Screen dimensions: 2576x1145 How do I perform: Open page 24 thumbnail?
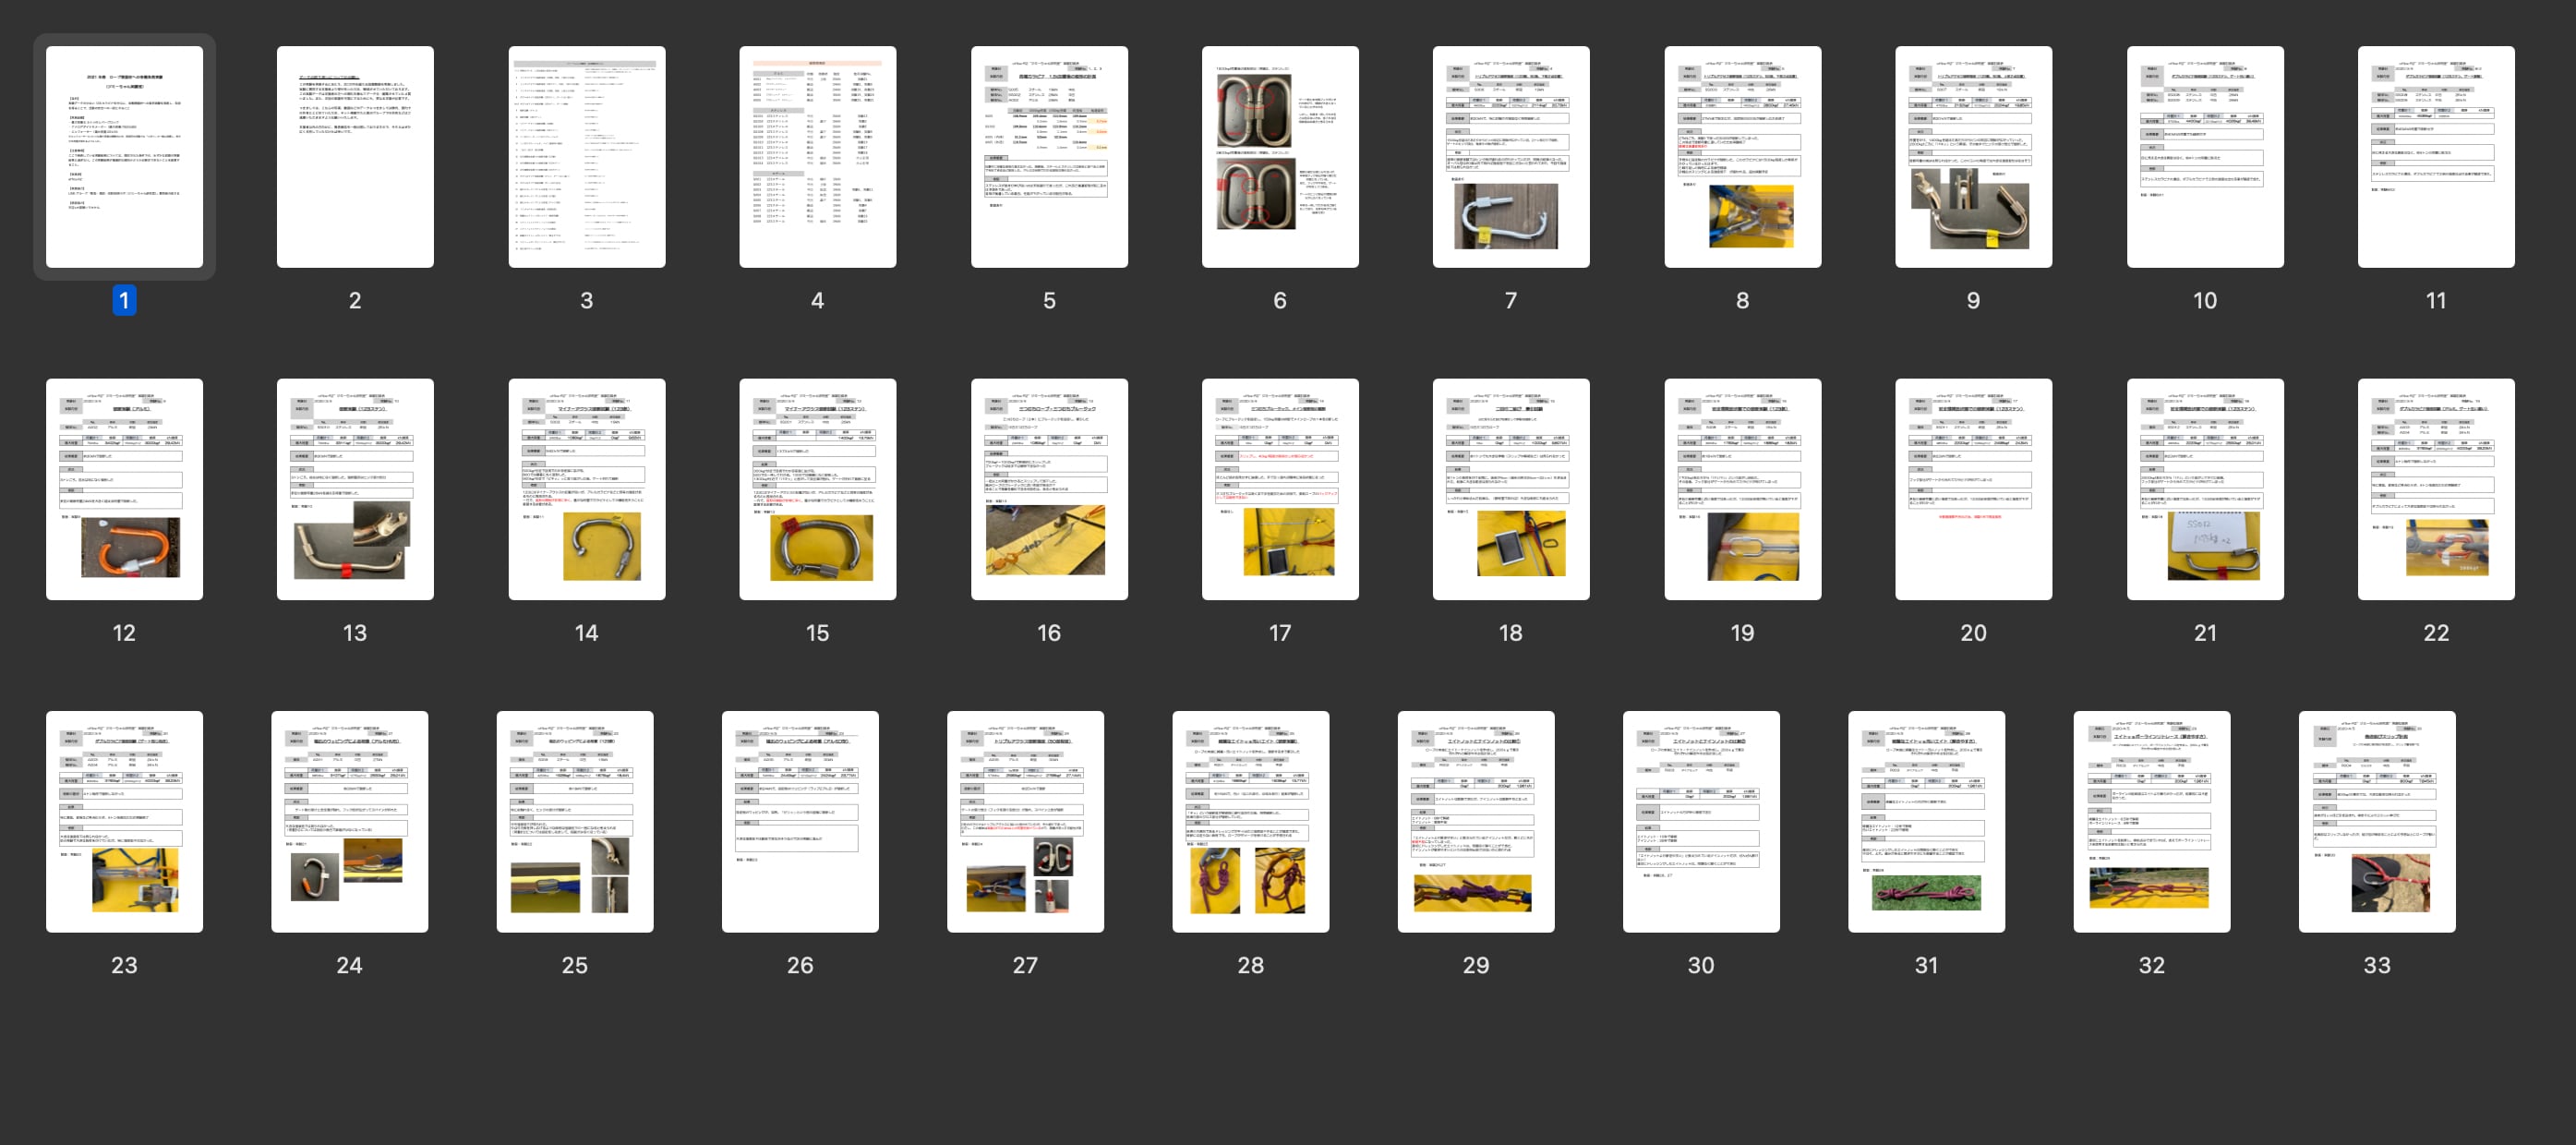(x=349, y=821)
